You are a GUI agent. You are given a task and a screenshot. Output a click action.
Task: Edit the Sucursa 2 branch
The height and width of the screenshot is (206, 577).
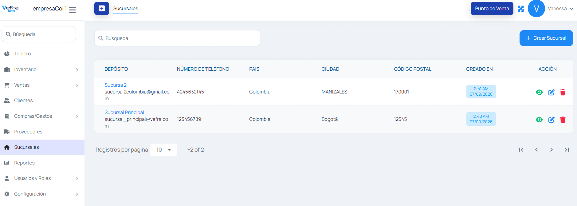click(551, 92)
